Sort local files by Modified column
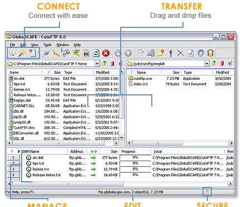The height and width of the screenshot is (207, 243). (102, 73)
